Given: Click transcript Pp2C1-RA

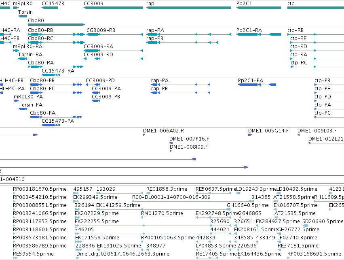Looking at the screenshot, I should click(x=249, y=30).
